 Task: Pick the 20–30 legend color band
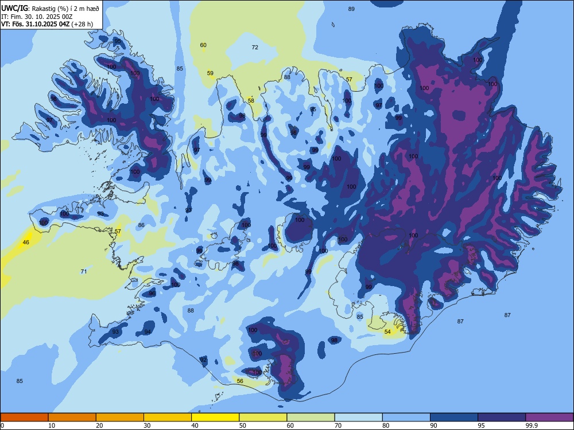coord(120,417)
